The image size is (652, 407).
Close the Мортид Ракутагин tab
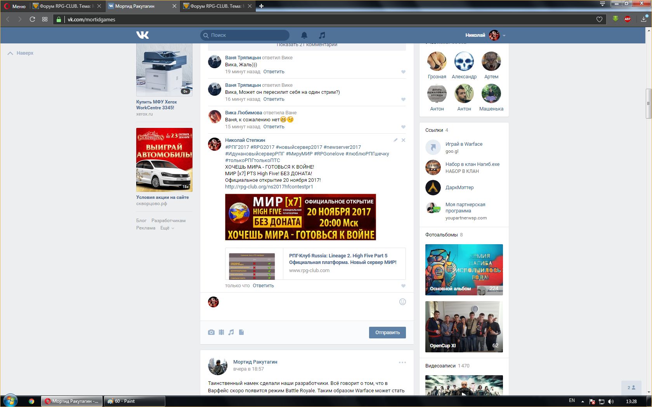174,6
